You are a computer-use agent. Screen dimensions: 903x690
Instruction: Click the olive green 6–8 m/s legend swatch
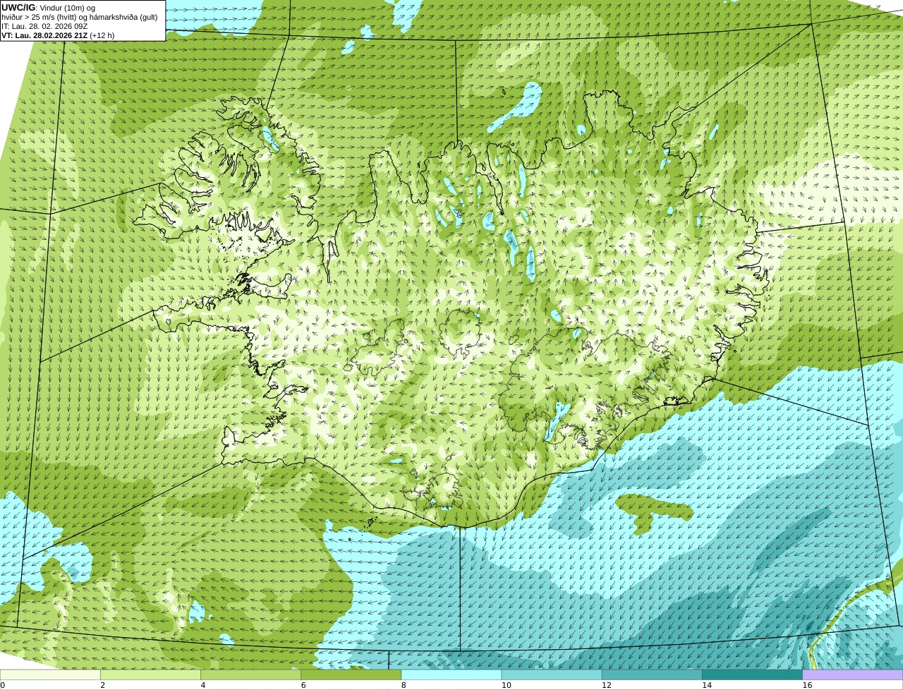351,674
